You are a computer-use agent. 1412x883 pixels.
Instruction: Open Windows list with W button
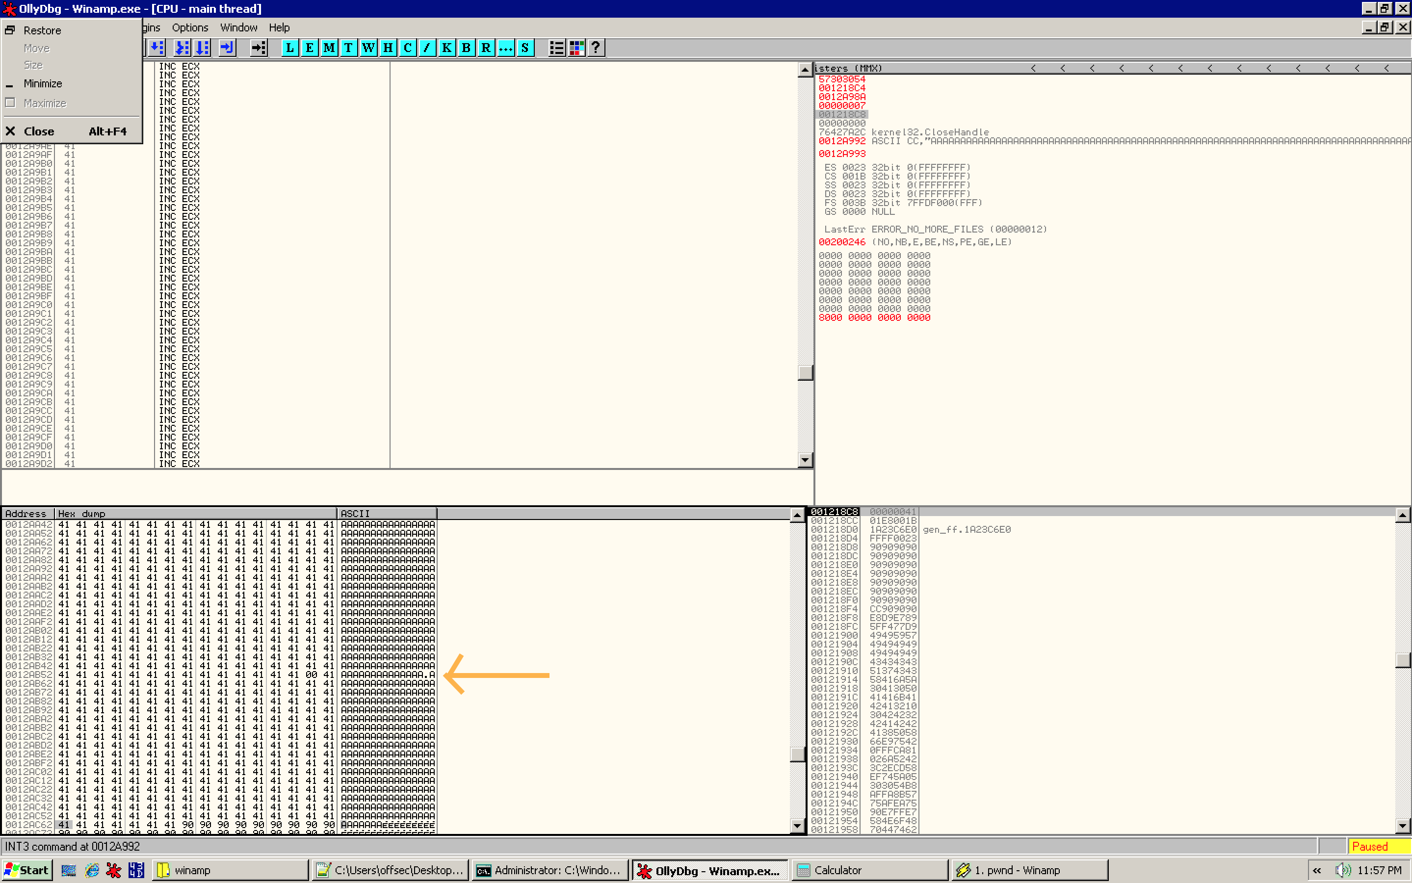click(x=368, y=48)
